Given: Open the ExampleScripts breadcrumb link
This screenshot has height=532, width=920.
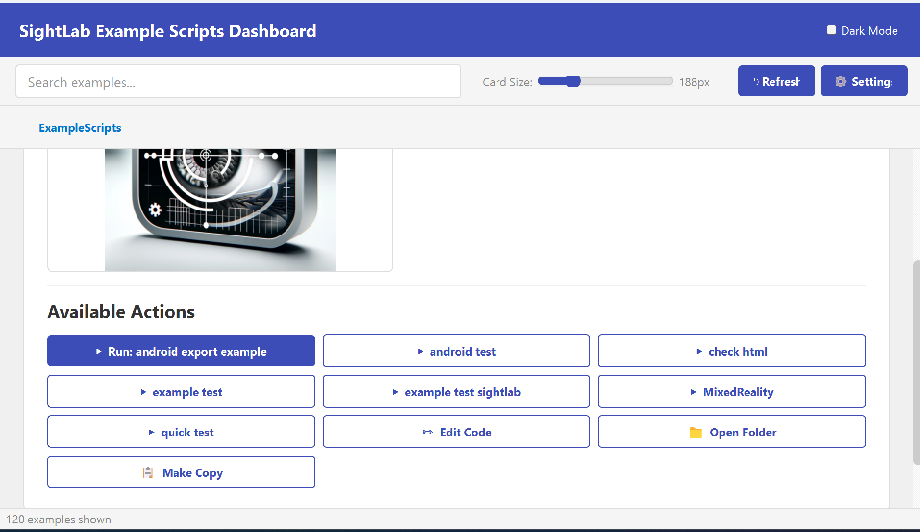Looking at the screenshot, I should [80, 128].
